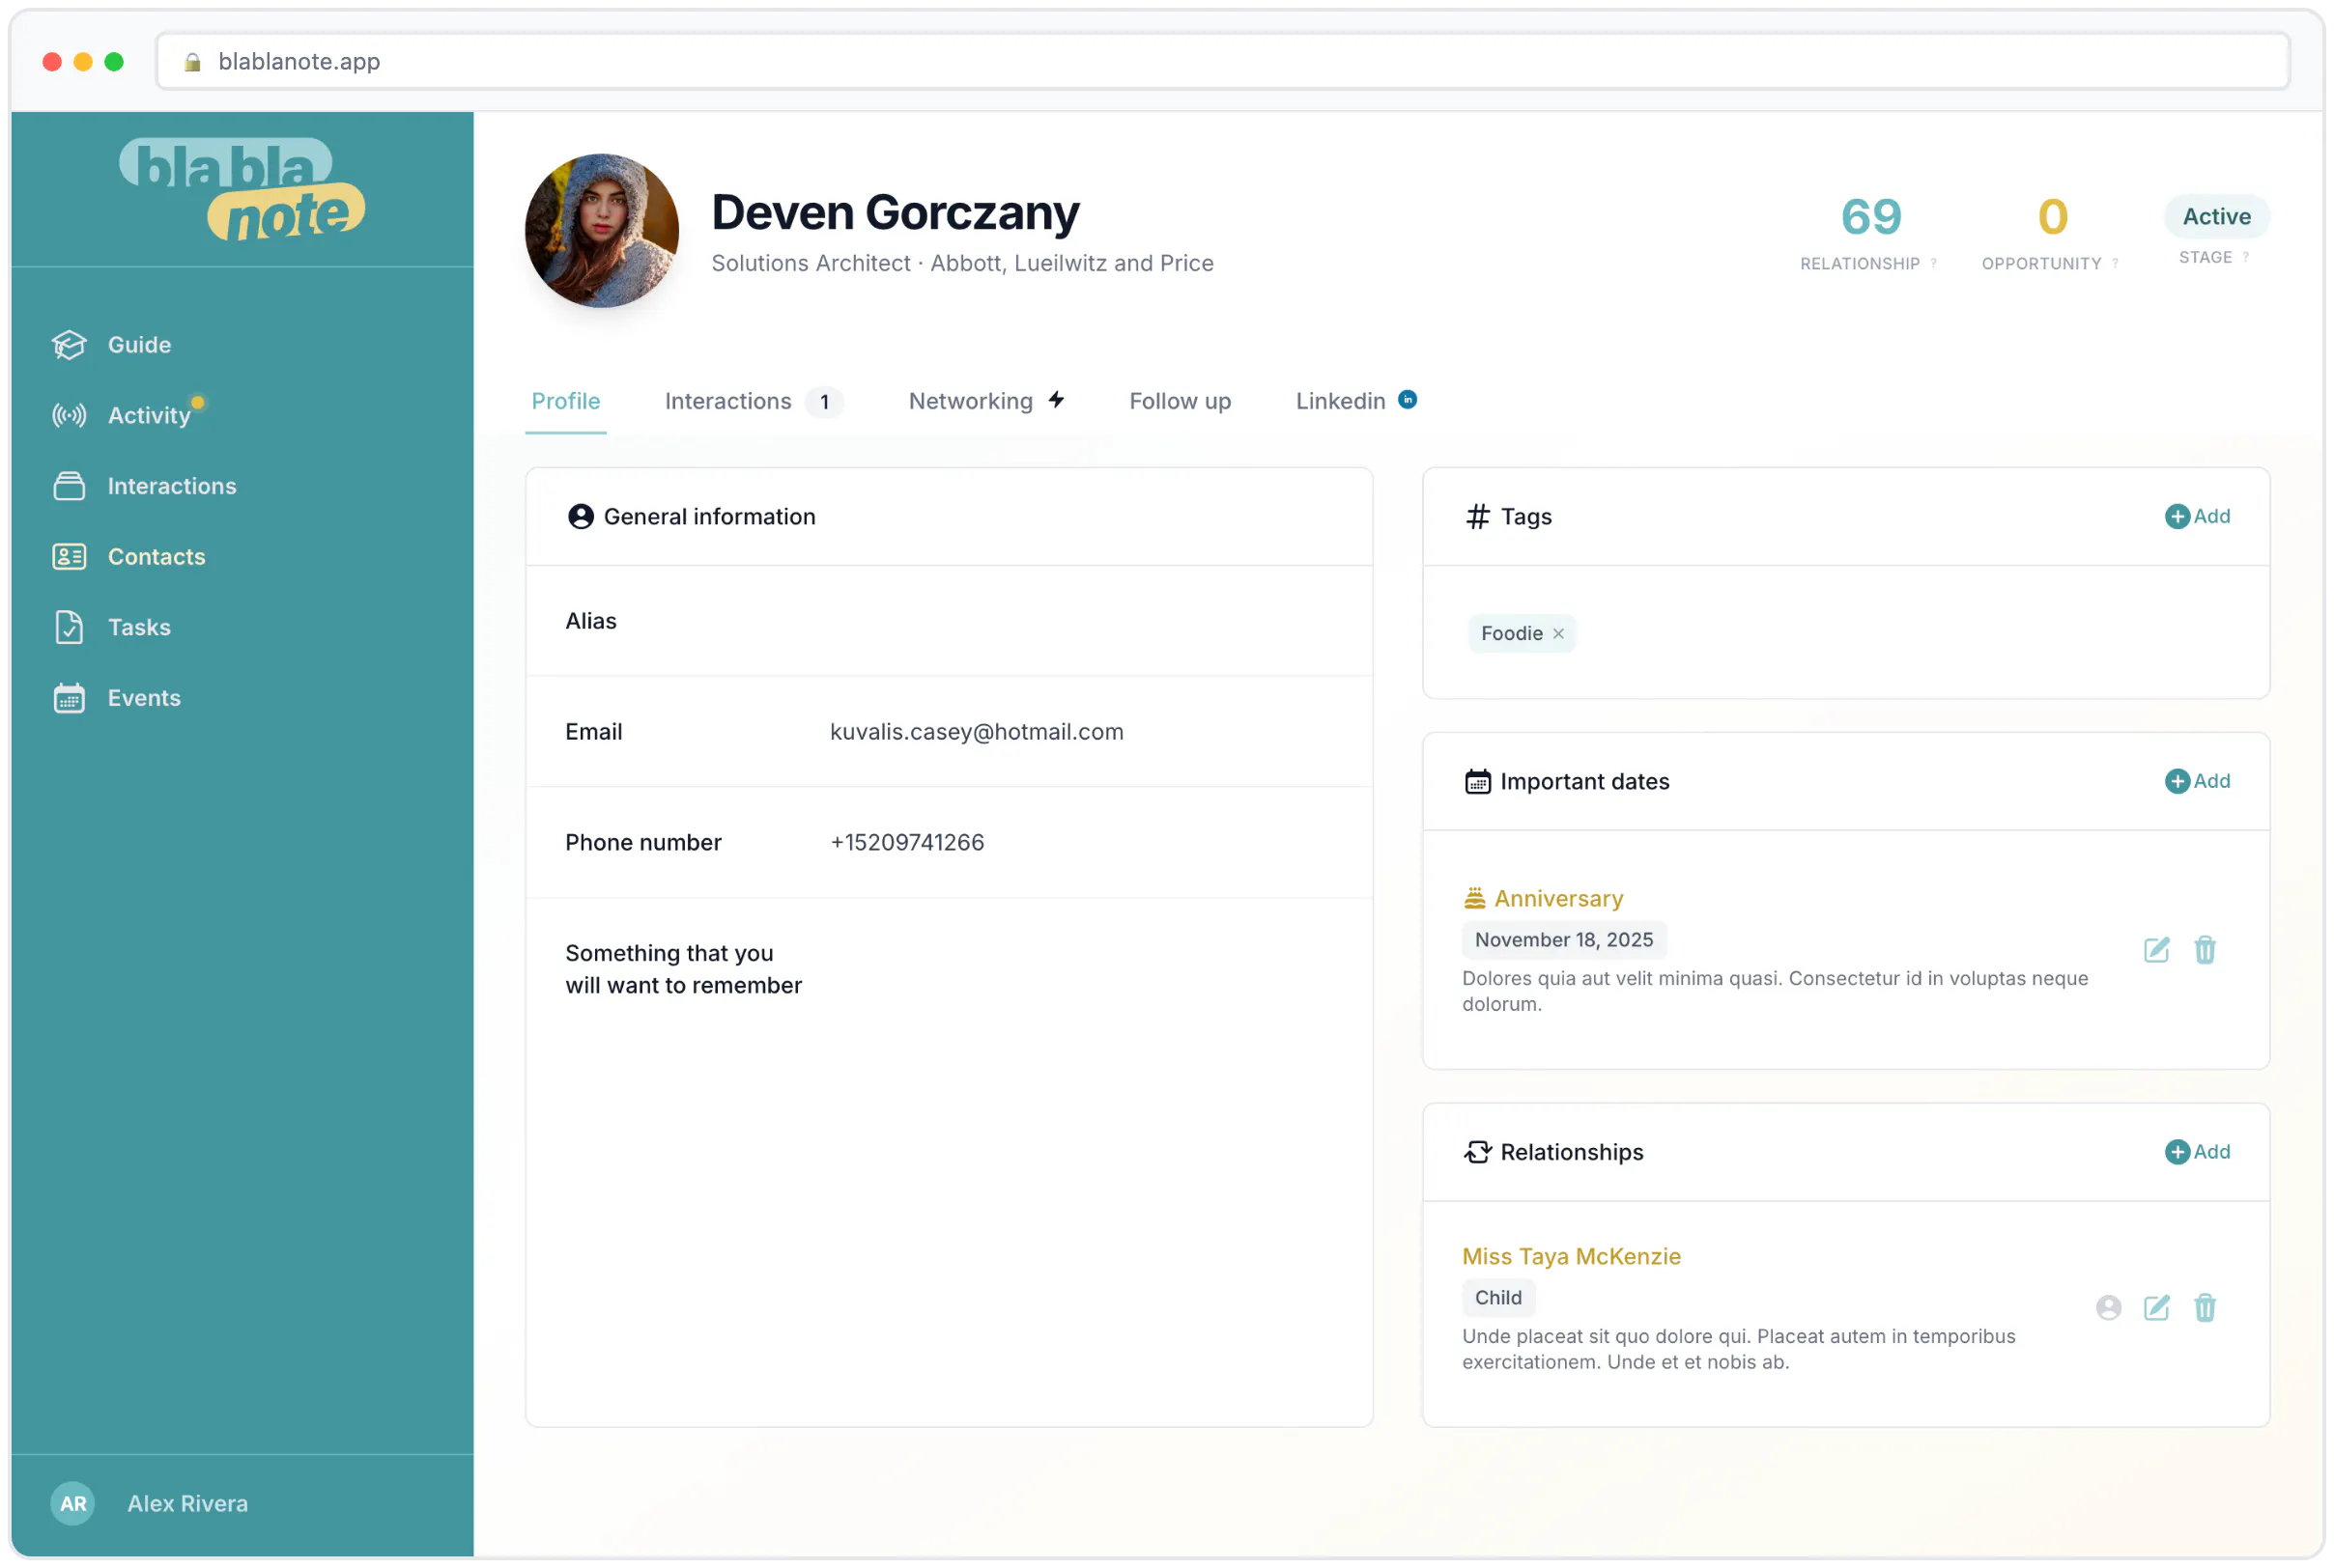Click the contact name Deven Gorczany
Viewport: 2334px width, 1568px height.
[x=896, y=212]
